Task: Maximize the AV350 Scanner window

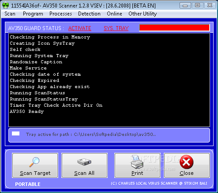Action: coord(197,5)
